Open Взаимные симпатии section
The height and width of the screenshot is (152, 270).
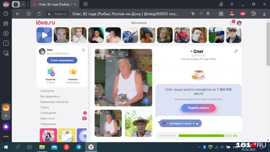coord(55,102)
